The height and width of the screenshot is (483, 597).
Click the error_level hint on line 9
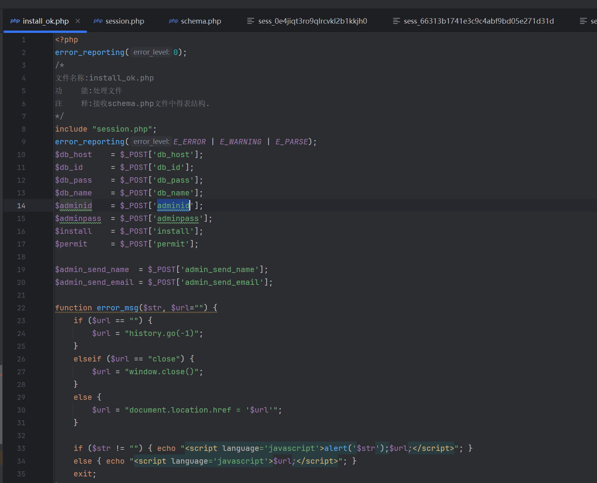click(x=151, y=142)
